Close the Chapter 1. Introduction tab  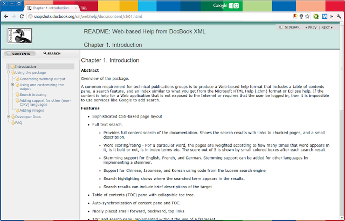click(75, 8)
